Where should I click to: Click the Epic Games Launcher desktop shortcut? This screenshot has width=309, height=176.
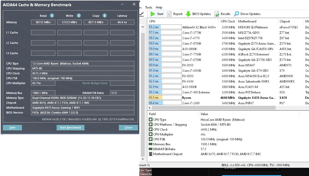[x=145, y=172]
